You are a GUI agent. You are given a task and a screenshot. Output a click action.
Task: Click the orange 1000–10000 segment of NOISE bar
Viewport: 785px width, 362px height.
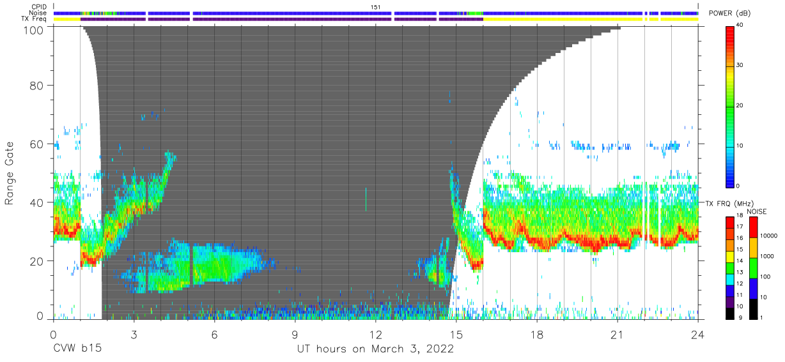755,247
